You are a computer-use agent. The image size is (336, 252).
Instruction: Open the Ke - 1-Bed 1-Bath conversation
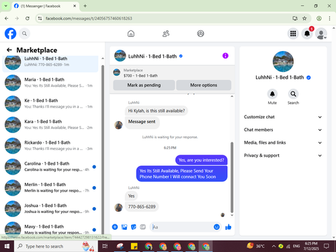[x=50, y=103]
